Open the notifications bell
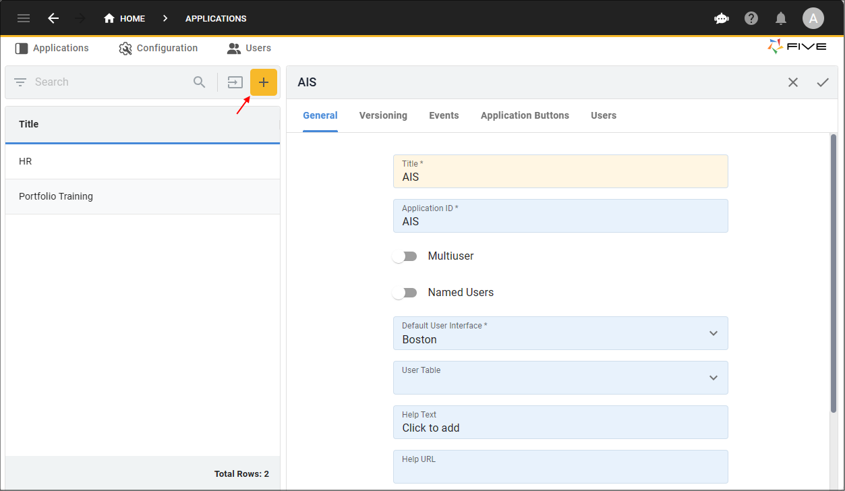Screen dimensions: 845x491 click(x=781, y=18)
